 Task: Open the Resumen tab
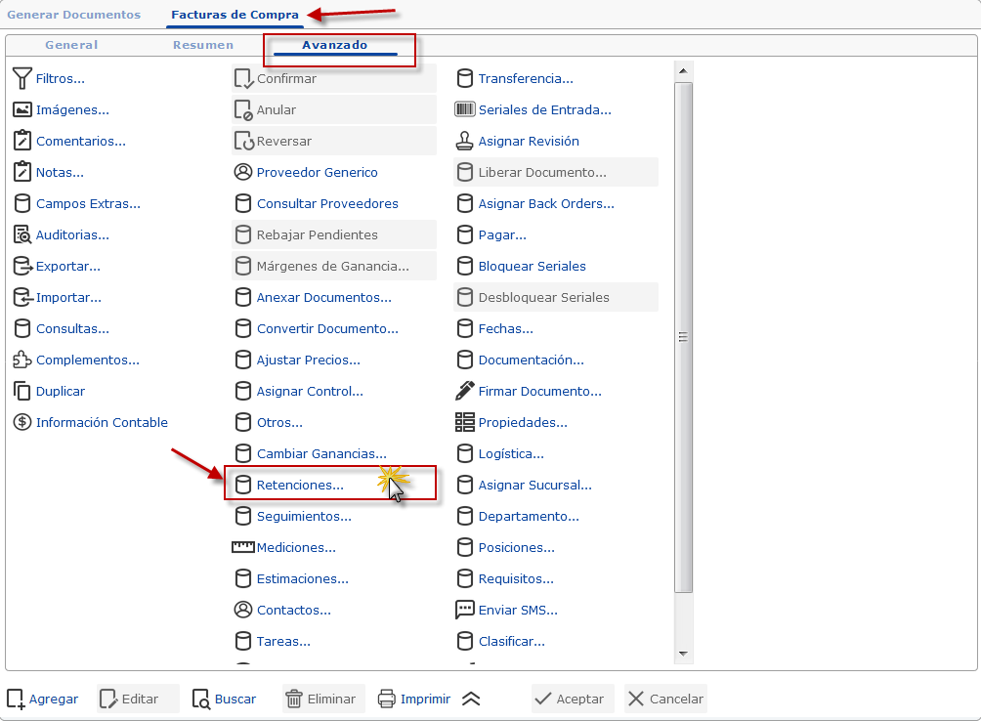click(202, 45)
